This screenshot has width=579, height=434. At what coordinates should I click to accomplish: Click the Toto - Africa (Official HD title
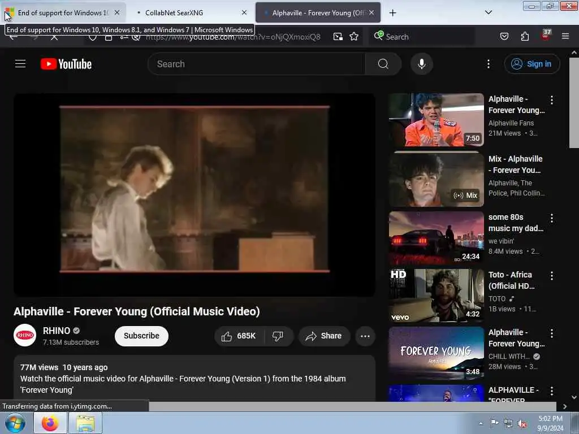511,280
